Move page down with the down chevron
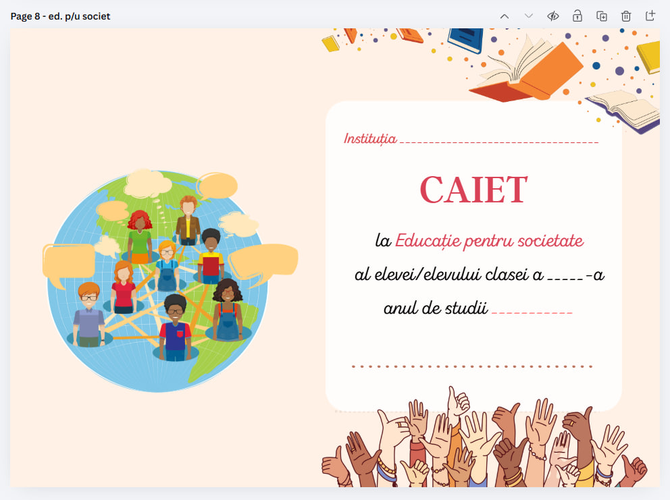Screen dimensions: 670x500 point(529,16)
